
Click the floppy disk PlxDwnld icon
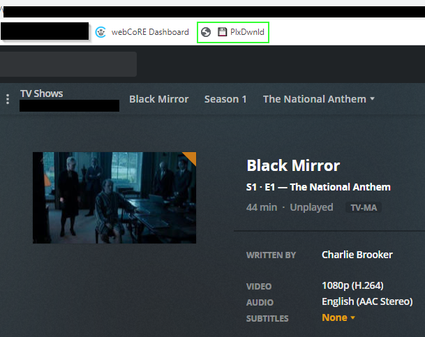point(222,32)
